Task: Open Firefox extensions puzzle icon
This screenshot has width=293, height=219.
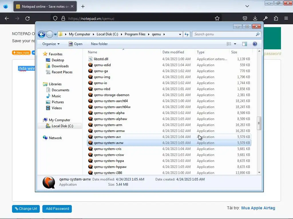Action: (x=276, y=18)
